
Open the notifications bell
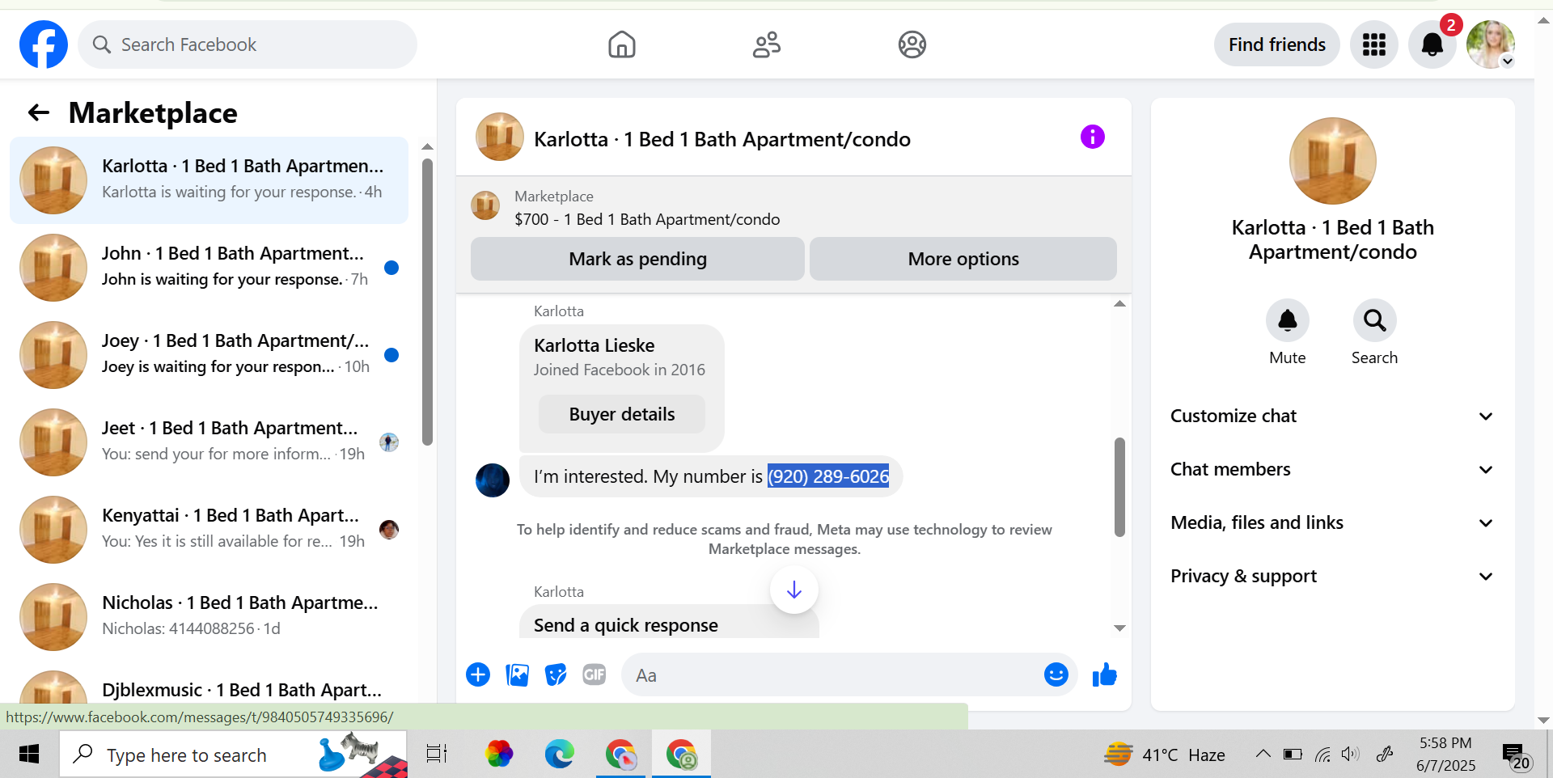point(1432,44)
